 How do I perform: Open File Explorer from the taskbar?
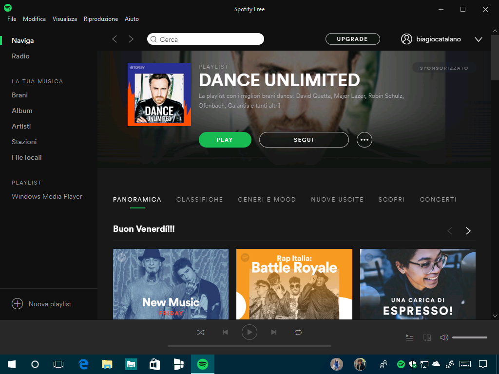[x=107, y=364]
